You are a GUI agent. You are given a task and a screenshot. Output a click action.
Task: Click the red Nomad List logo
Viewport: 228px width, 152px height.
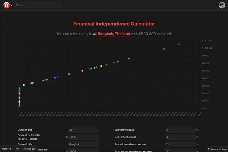click(x=6, y=5)
